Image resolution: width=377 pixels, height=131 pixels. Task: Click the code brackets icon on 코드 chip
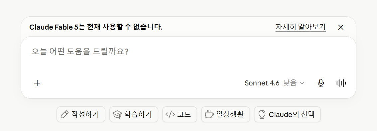click(170, 114)
